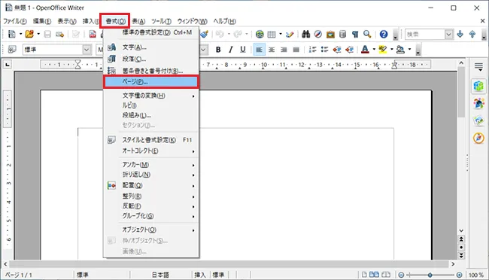
Task: Toggle bullets list on/off
Action: pyautogui.click(x=325, y=50)
